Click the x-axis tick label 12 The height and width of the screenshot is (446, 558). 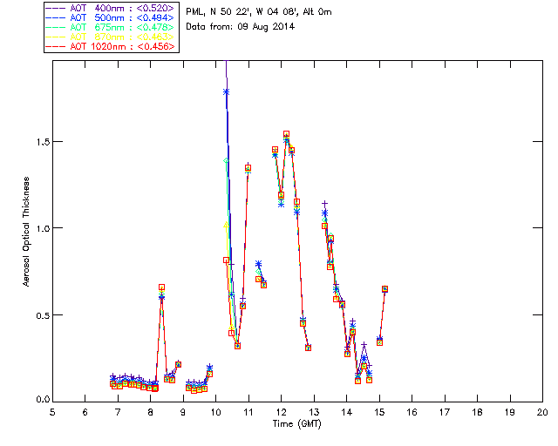pos(281,412)
